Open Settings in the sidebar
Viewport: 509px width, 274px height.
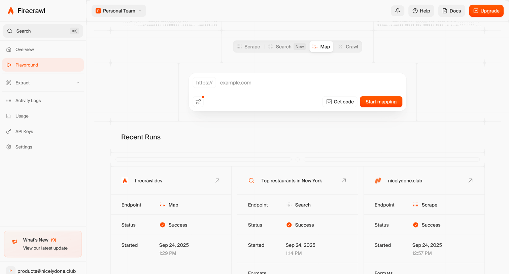(x=43, y=147)
